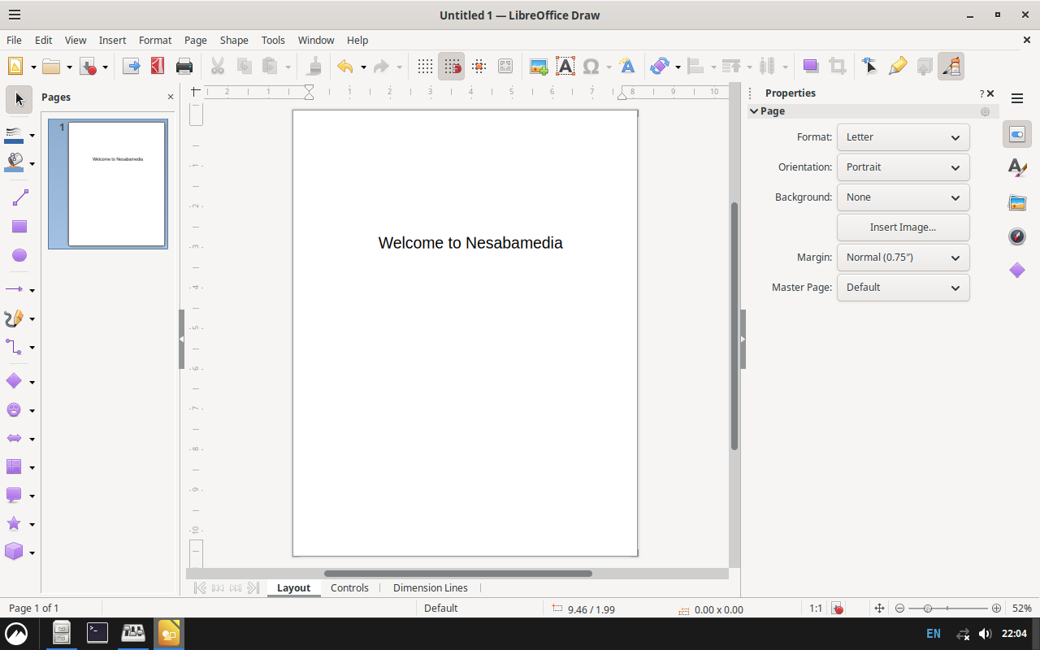Image resolution: width=1040 pixels, height=650 pixels.
Task: Open the Gallery sidebar deck
Action: pos(1017,202)
